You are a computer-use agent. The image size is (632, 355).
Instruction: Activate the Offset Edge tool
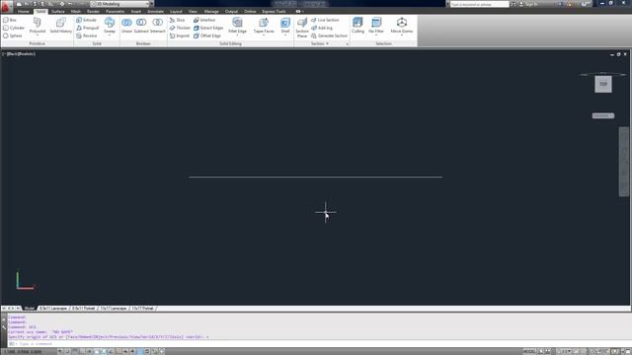[207, 35]
